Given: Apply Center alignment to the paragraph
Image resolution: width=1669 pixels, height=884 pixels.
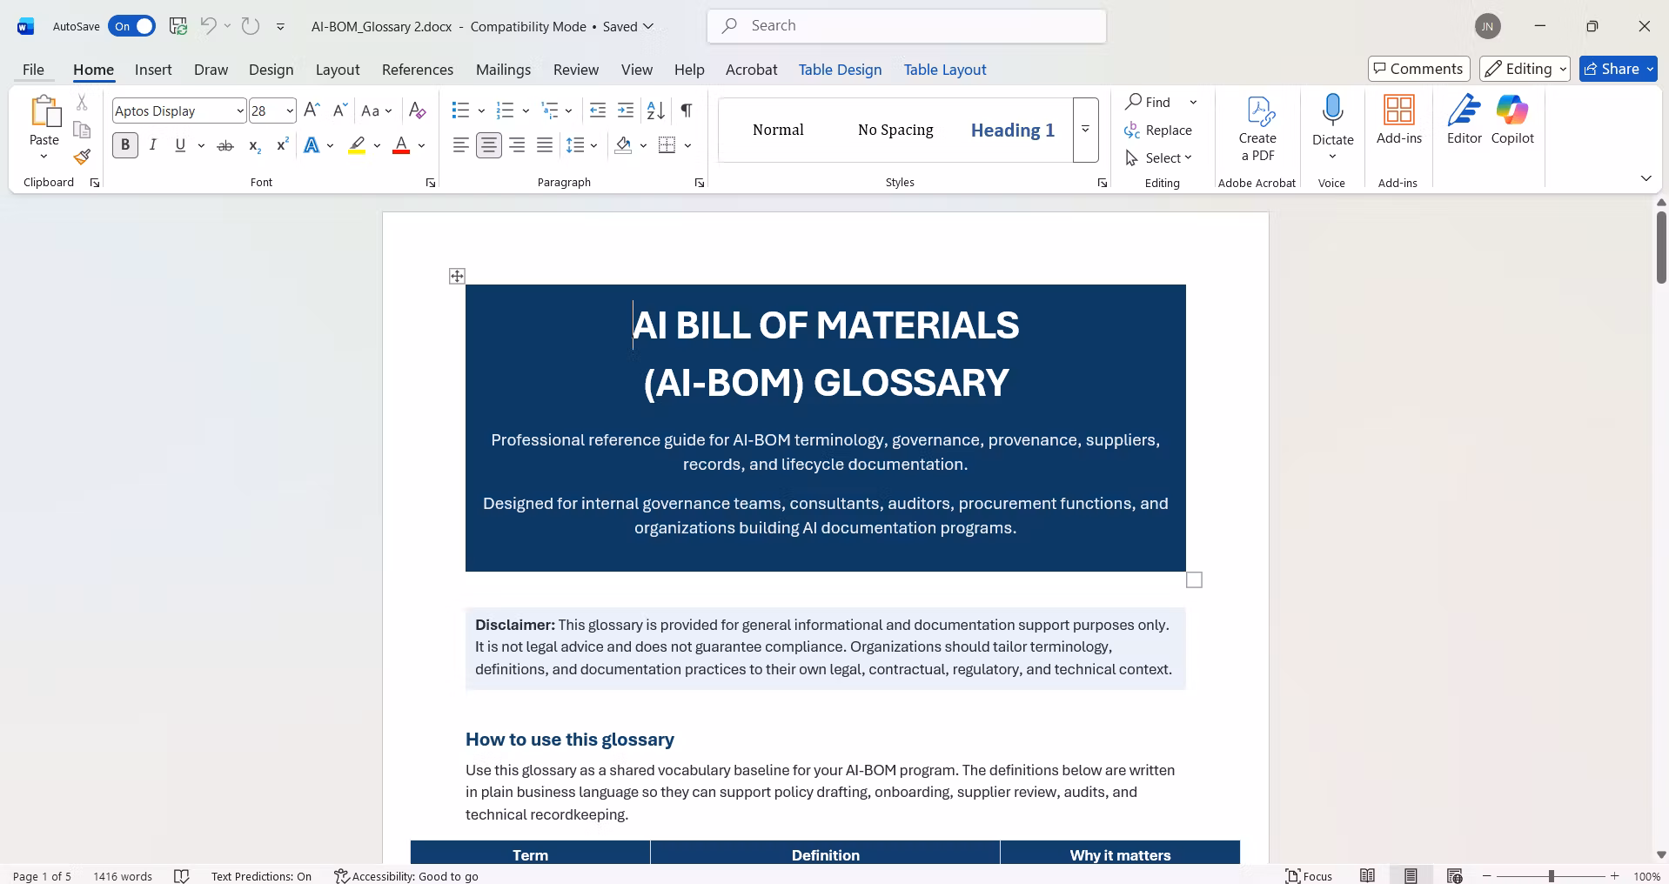Looking at the screenshot, I should (x=489, y=145).
